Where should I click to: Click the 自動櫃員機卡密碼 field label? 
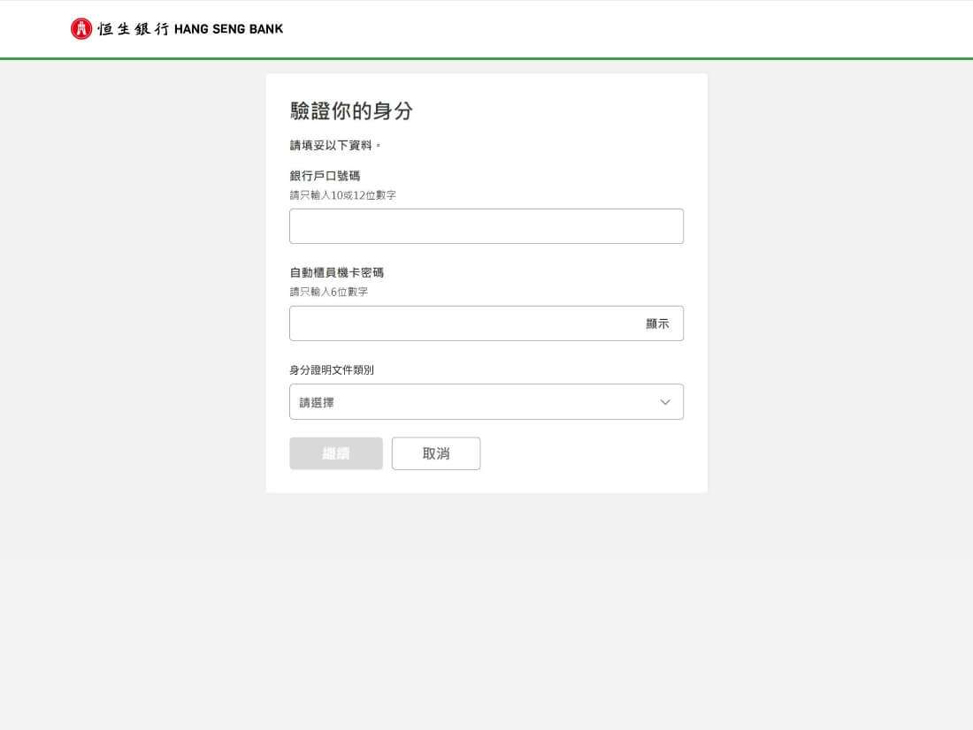336,273
